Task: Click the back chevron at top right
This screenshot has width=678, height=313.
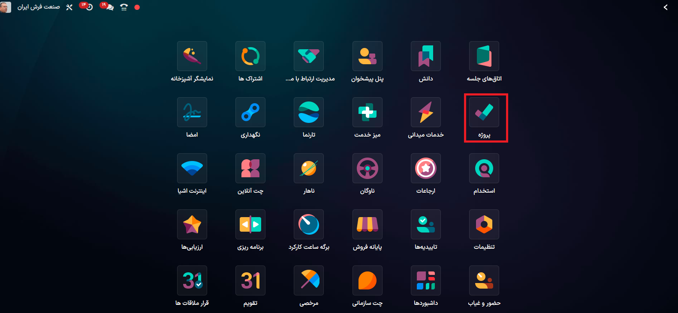Action: point(666,7)
